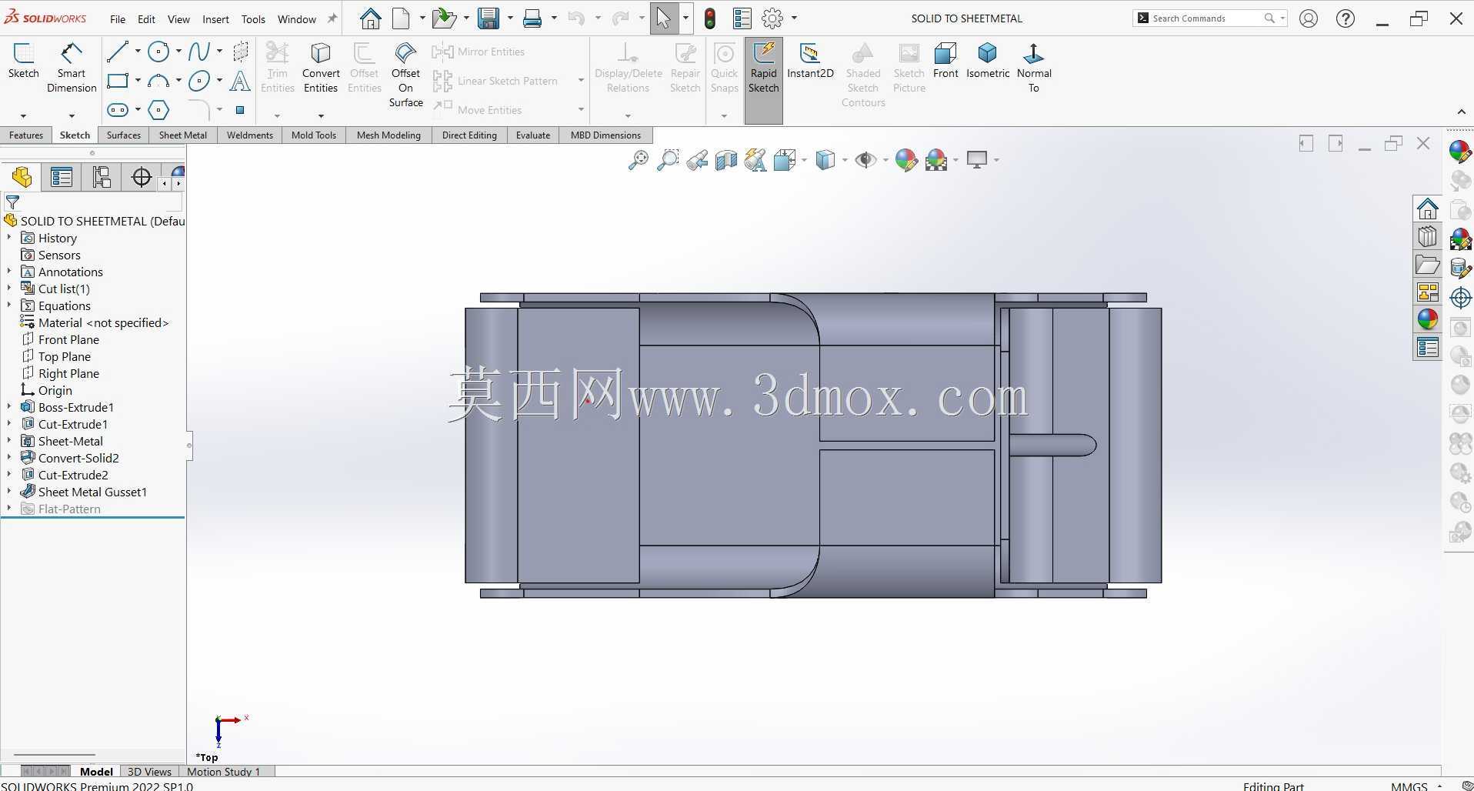The image size is (1474, 791).
Task: Click Display Style cube icon
Action: [825, 160]
